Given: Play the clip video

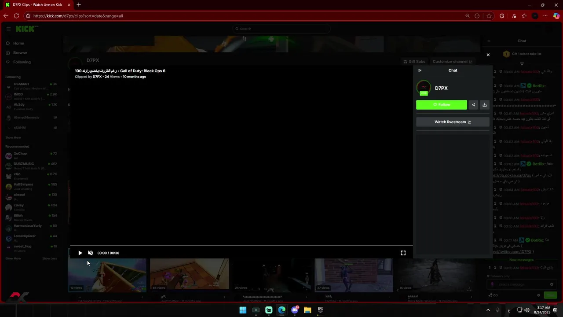Looking at the screenshot, I should point(80,253).
